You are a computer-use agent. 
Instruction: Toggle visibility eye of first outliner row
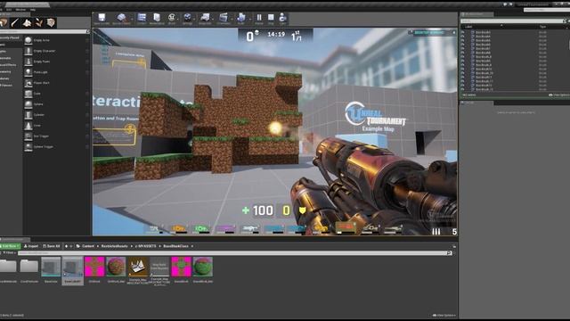pyautogui.click(x=463, y=32)
